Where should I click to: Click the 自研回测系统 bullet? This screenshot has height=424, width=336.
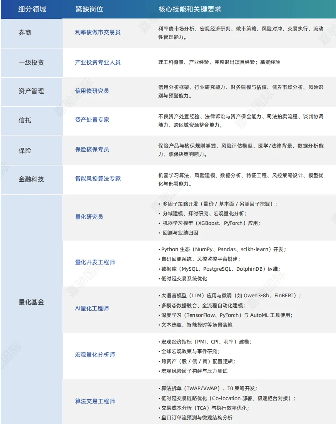(x=199, y=259)
